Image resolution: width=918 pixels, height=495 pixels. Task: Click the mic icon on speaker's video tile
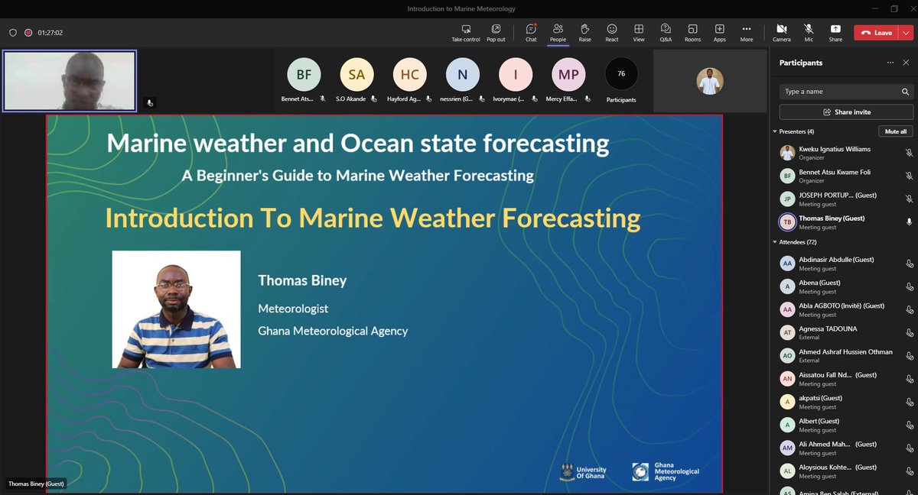click(150, 102)
